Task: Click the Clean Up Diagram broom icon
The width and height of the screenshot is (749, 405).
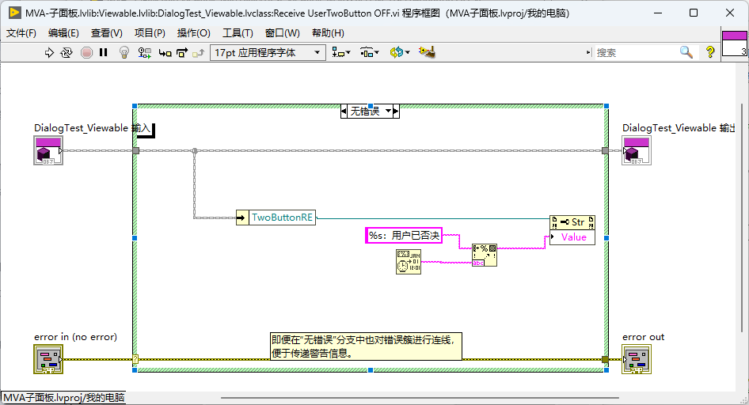Action: tap(427, 52)
